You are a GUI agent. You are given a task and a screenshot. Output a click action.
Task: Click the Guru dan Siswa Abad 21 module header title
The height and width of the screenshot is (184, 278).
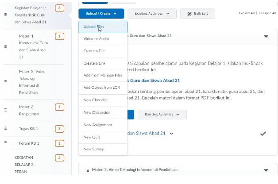pos(150,36)
